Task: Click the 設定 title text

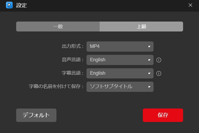Action: tap(21, 5)
